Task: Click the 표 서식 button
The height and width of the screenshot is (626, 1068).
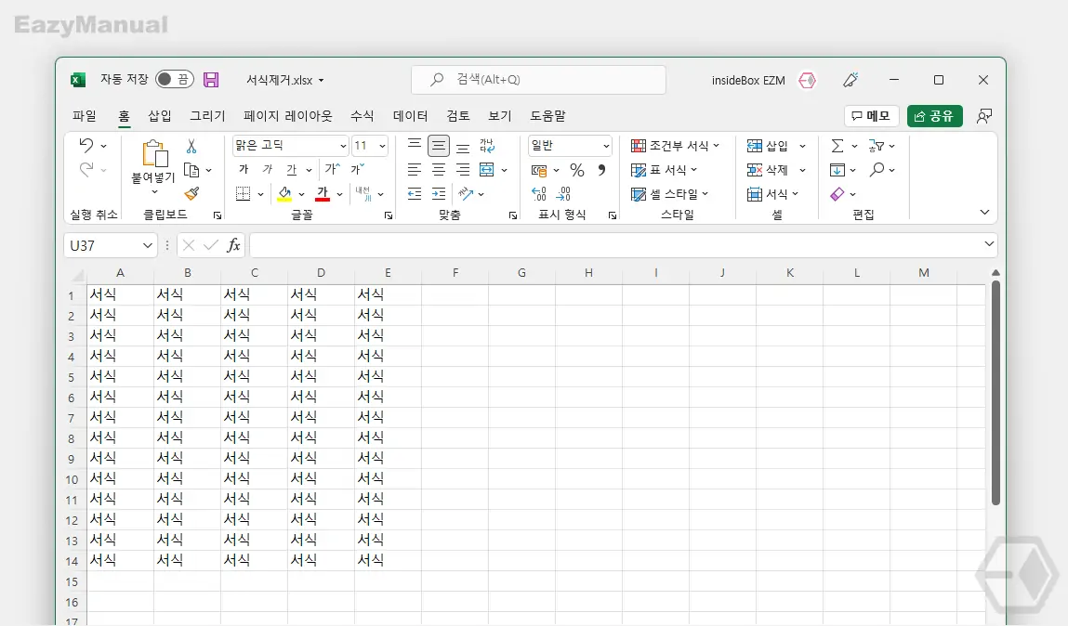Action: click(664, 170)
